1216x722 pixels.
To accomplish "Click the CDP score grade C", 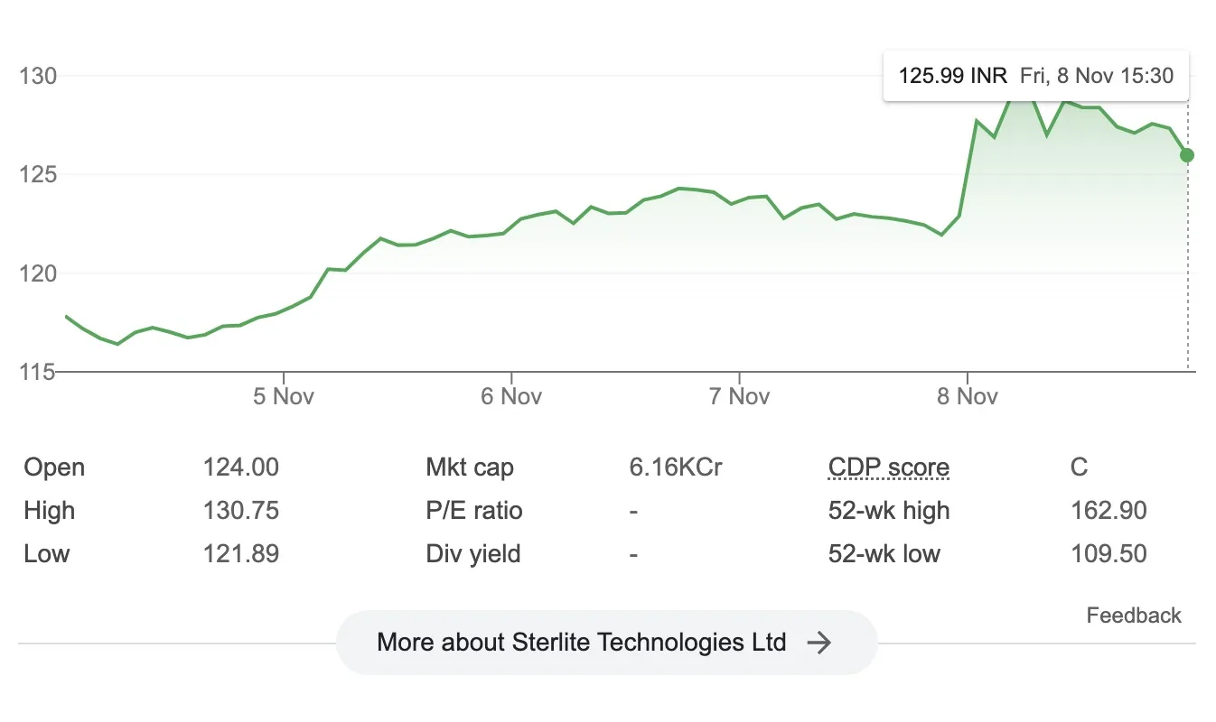I will [x=1080, y=467].
